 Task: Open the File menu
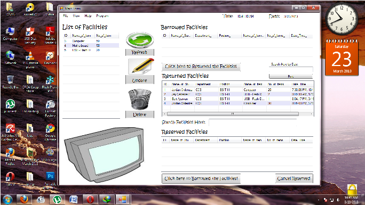tap(66, 16)
